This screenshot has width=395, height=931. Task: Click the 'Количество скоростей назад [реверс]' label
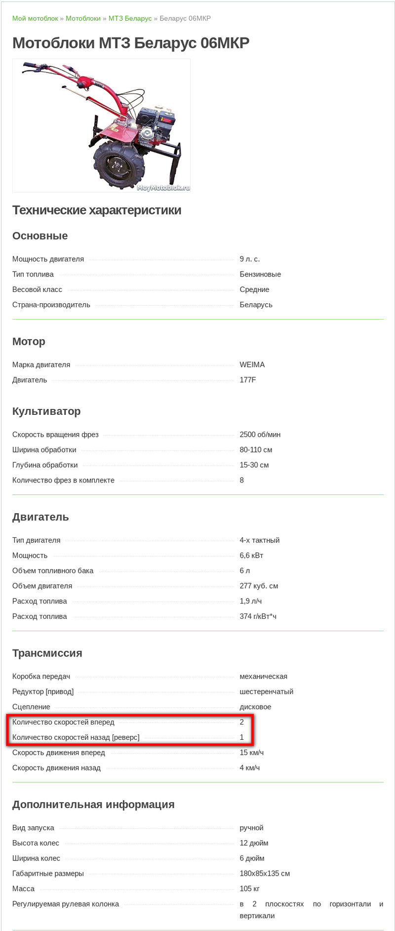coord(76,737)
